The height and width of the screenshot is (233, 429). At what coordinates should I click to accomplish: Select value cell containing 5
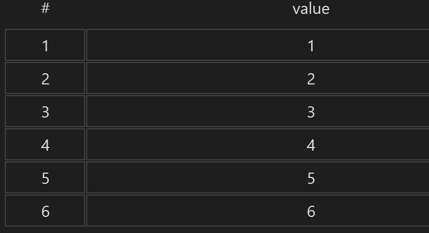tap(258, 177)
